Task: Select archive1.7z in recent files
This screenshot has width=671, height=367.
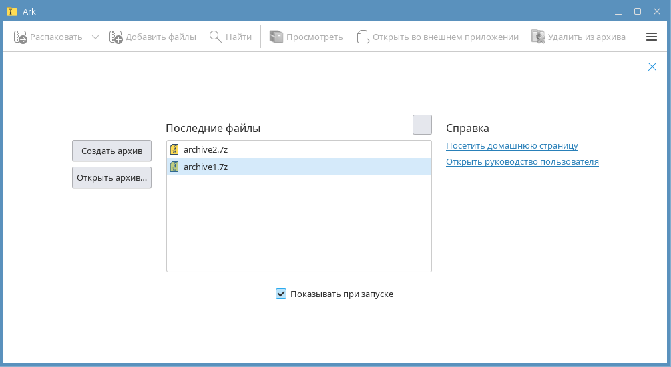Action: point(206,167)
